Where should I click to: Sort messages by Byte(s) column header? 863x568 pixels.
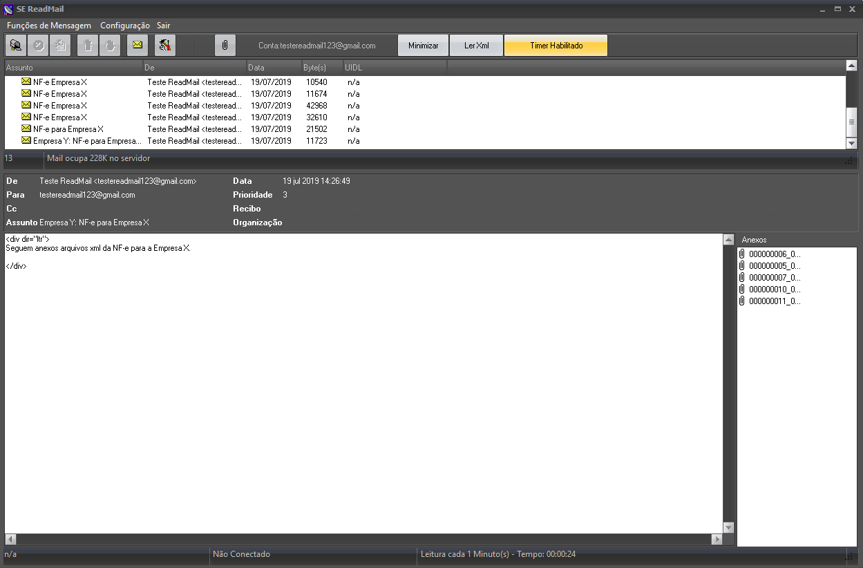320,68
